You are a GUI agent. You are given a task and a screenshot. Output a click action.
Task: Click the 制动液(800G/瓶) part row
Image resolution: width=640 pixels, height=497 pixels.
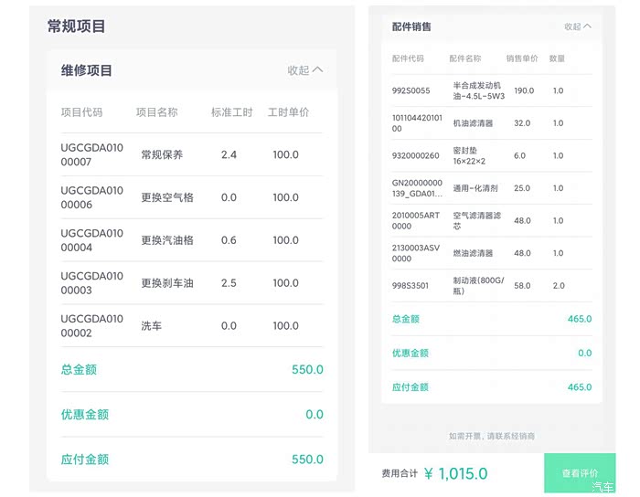coord(491,286)
